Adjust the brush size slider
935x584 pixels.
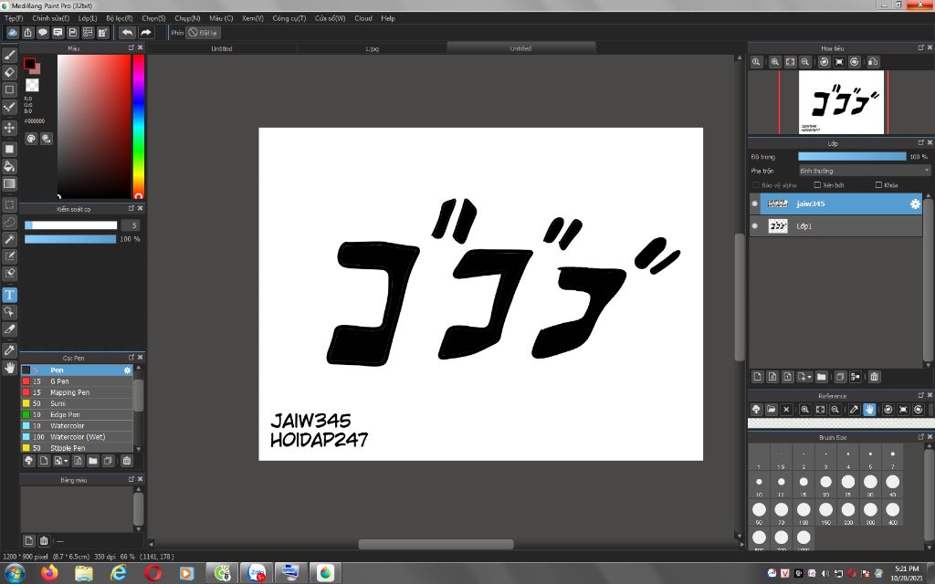click(x=71, y=225)
